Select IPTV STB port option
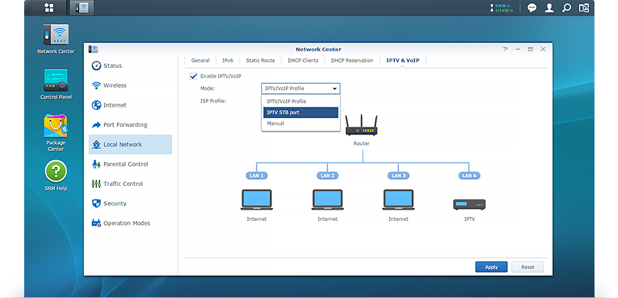This screenshot has height=298, width=618. (x=300, y=112)
